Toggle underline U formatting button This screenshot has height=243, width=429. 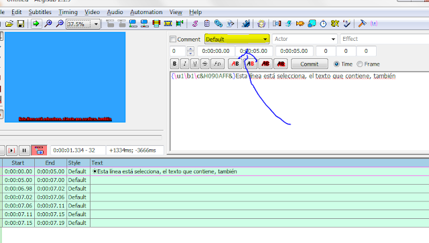click(x=195, y=64)
